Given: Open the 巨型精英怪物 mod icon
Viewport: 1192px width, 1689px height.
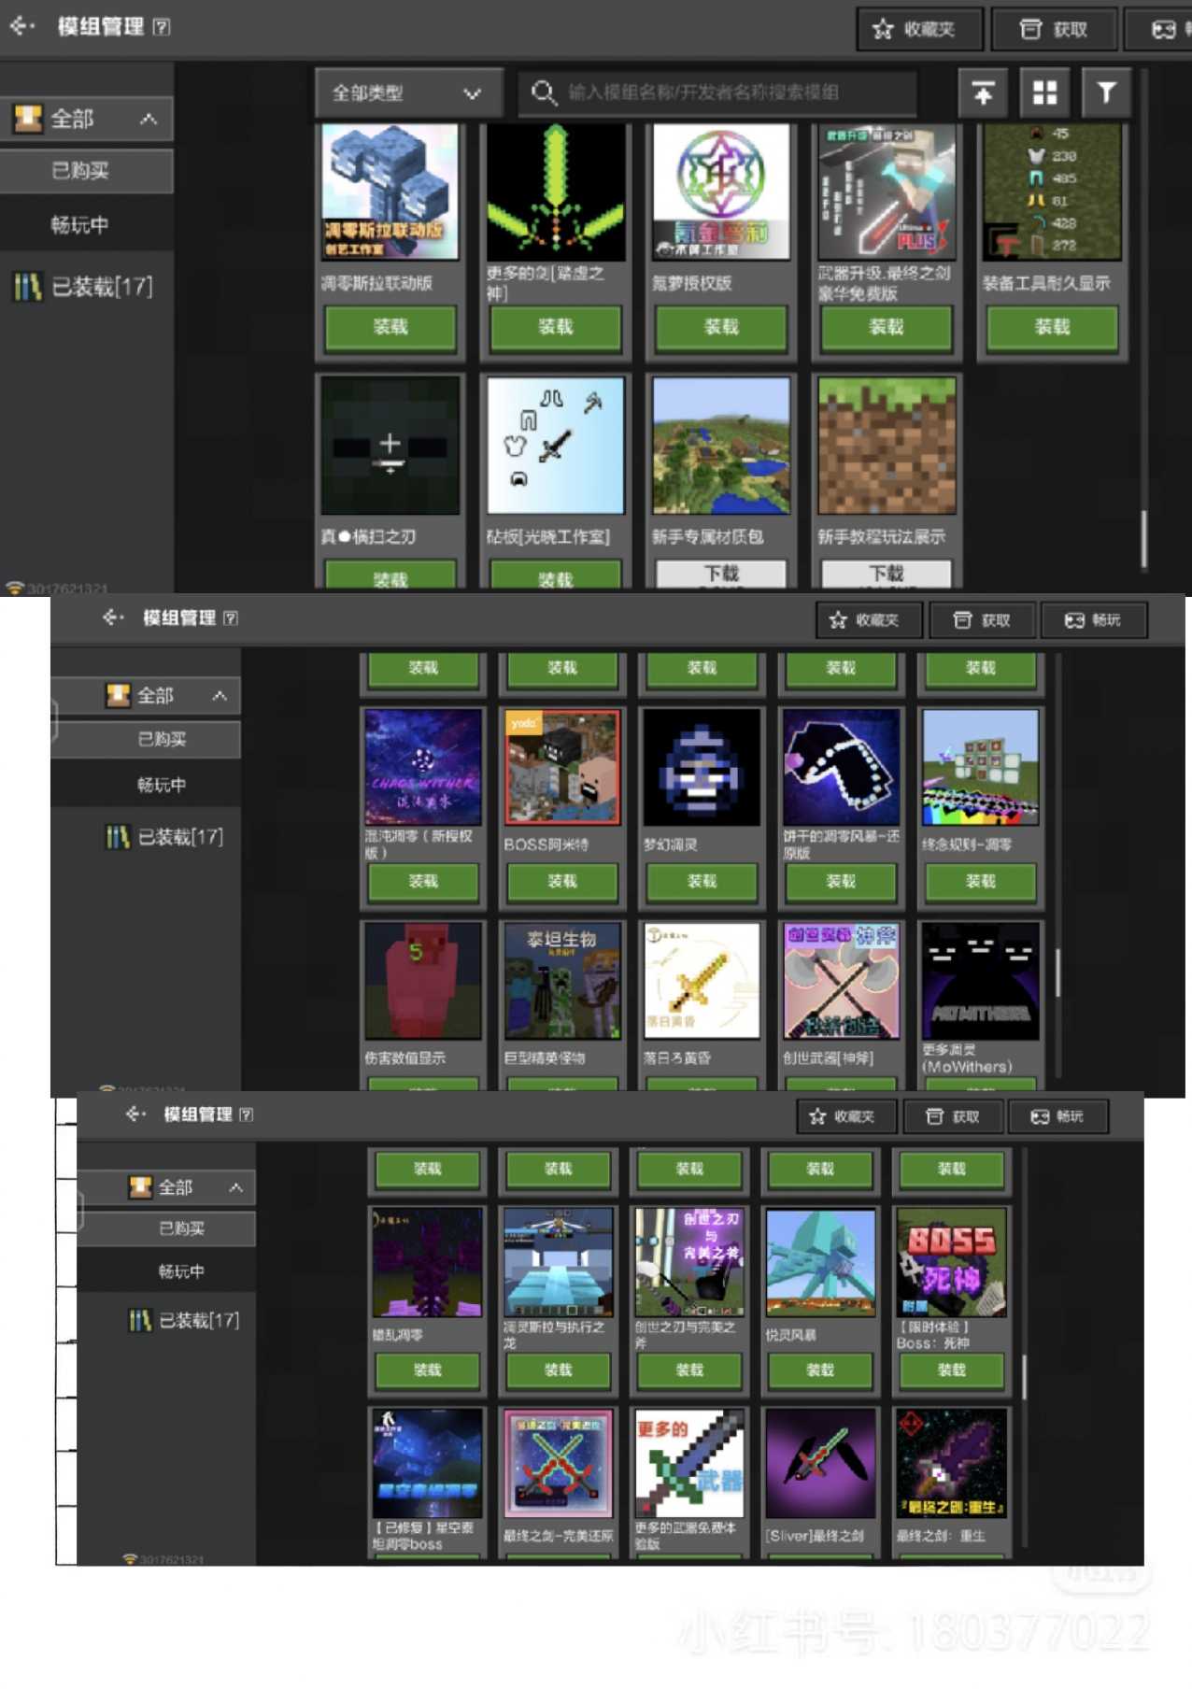Looking at the screenshot, I should click(x=562, y=981).
